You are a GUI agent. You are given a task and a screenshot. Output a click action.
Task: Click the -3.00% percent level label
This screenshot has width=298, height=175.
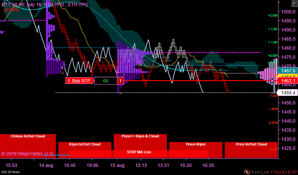pyautogui.click(x=273, y=149)
